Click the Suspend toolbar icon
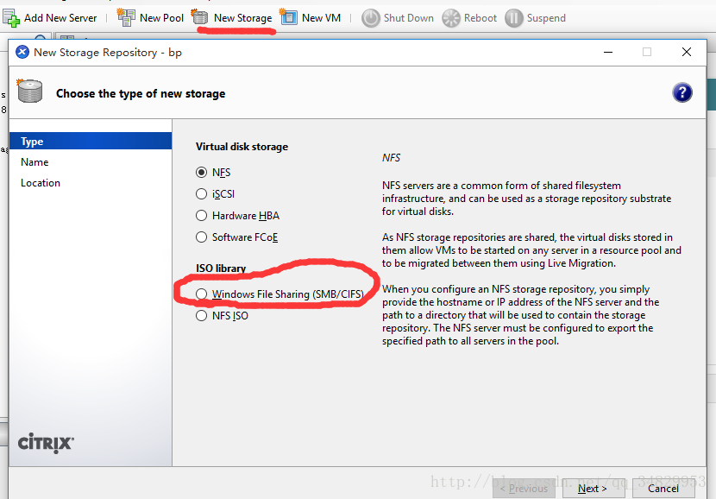716x499 pixels. (x=513, y=17)
